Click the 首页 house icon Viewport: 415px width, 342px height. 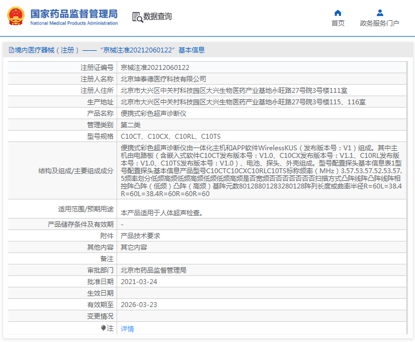(x=338, y=13)
